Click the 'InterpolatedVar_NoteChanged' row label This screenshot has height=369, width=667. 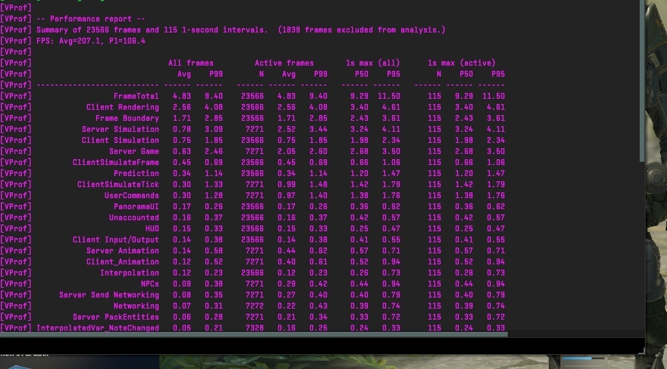(x=98, y=328)
